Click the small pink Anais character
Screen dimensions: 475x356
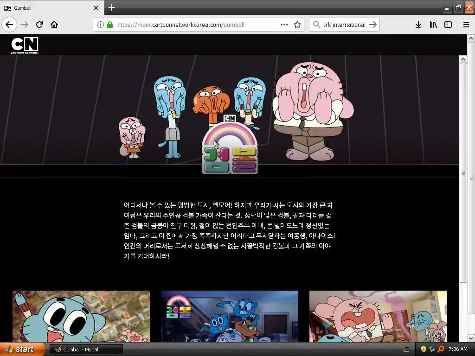132,138
